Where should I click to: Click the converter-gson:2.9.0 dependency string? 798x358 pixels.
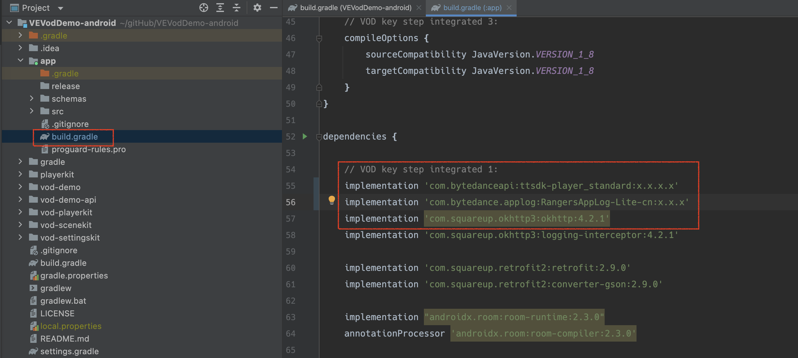click(x=543, y=284)
